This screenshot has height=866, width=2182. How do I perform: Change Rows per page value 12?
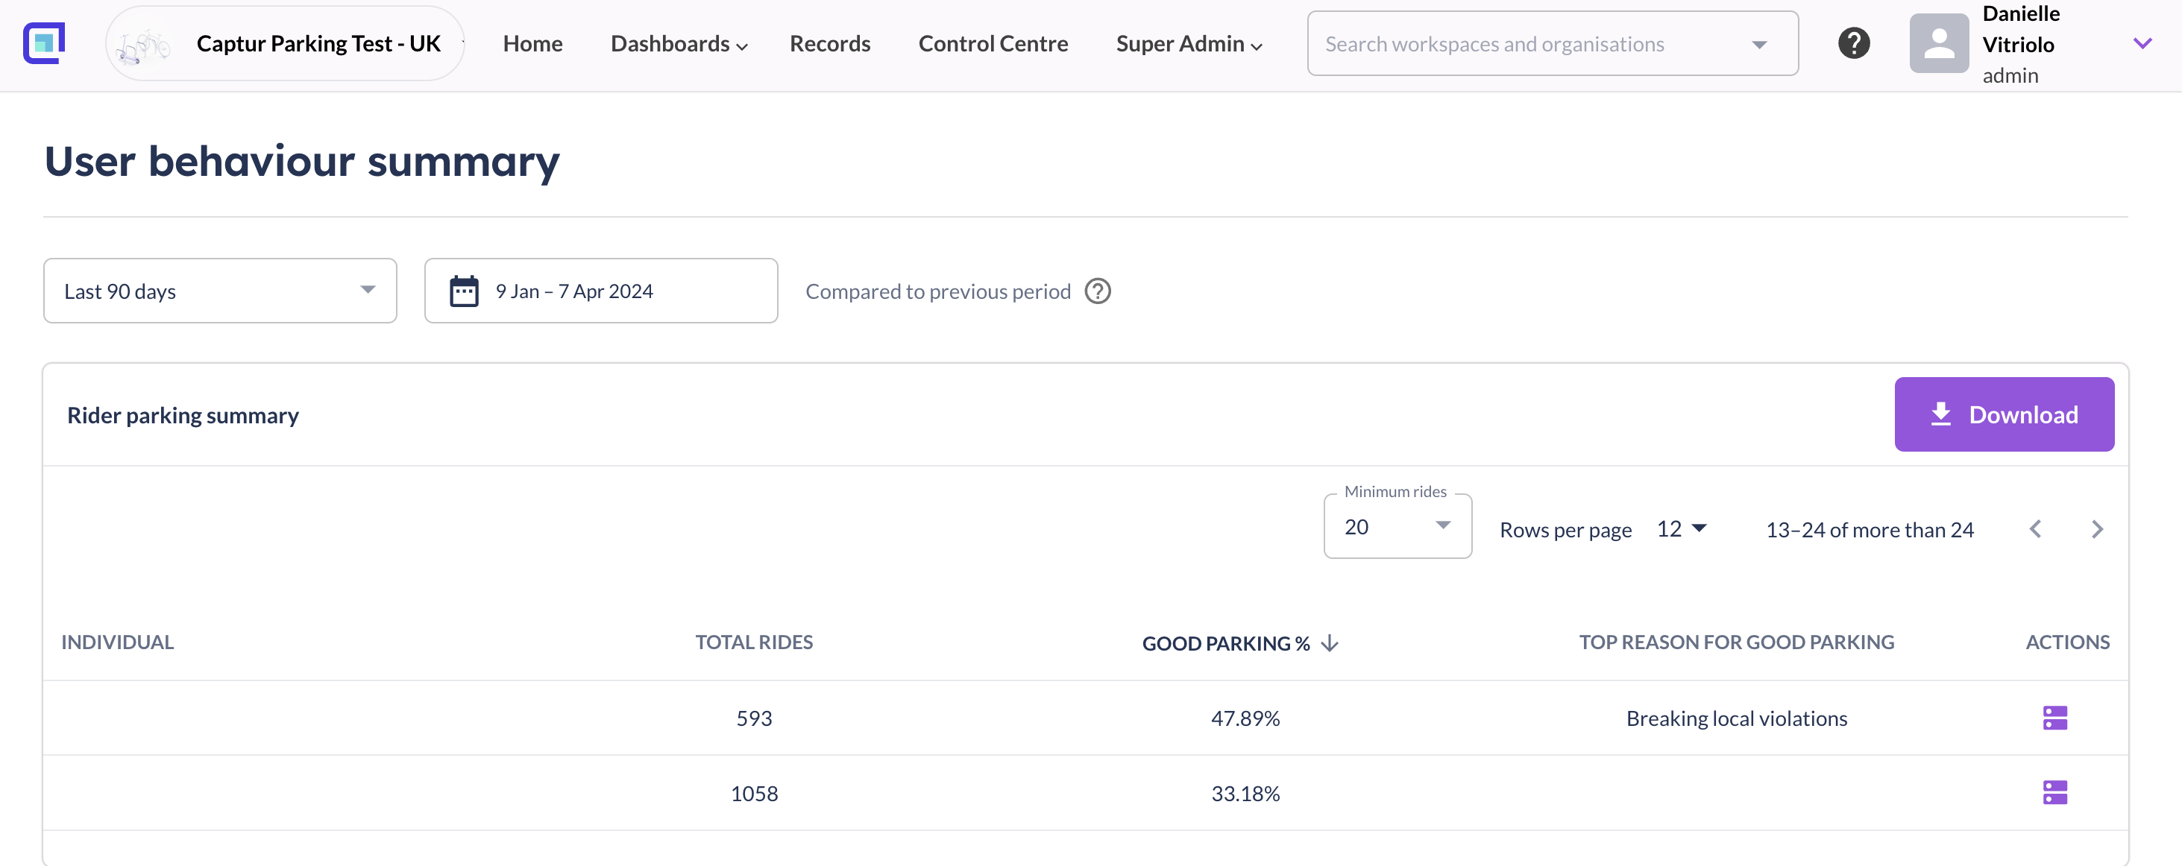pos(1682,529)
